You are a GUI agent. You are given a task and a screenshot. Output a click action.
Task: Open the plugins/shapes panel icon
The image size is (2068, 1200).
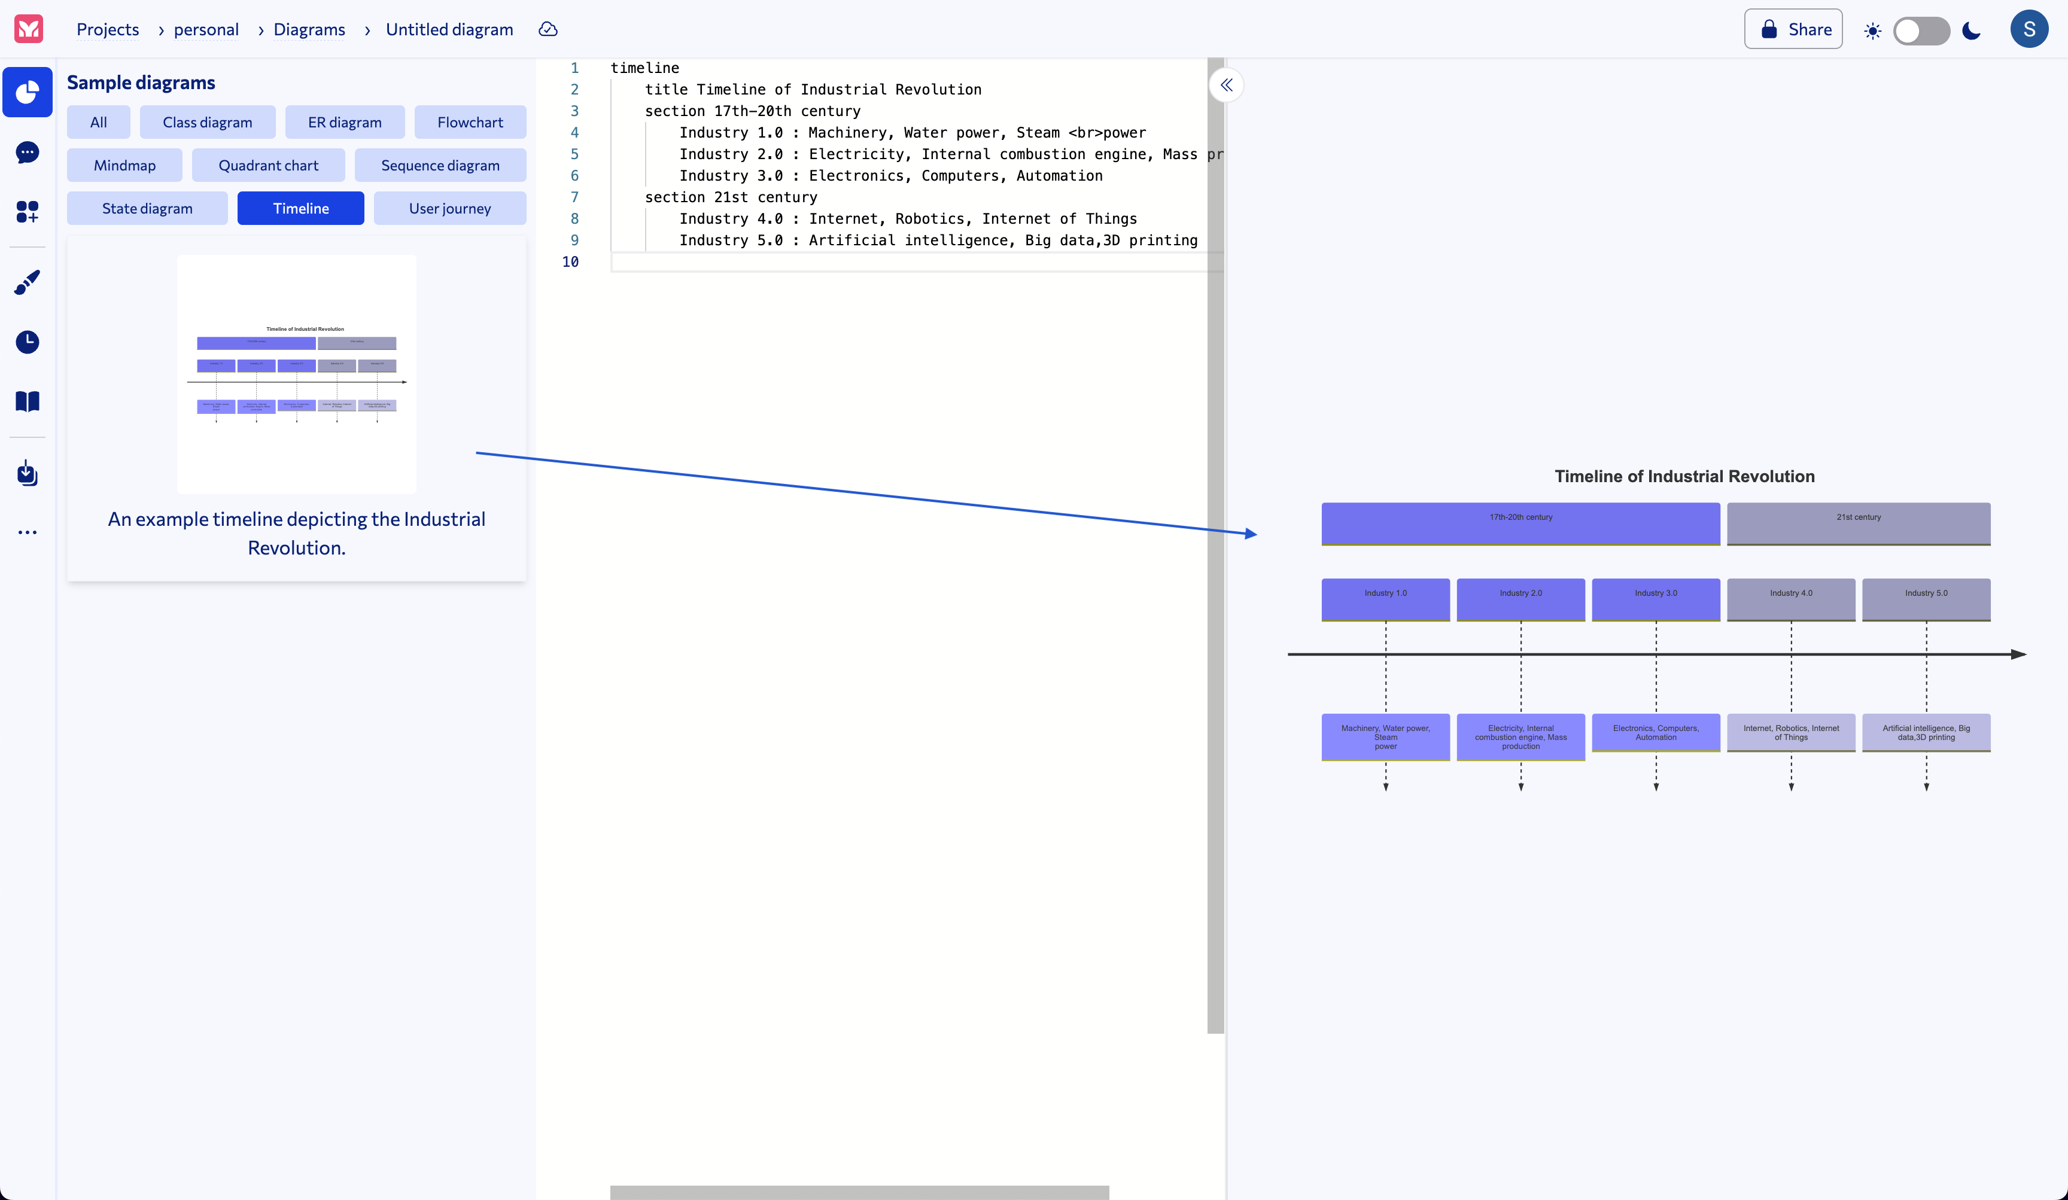pyautogui.click(x=27, y=212)
